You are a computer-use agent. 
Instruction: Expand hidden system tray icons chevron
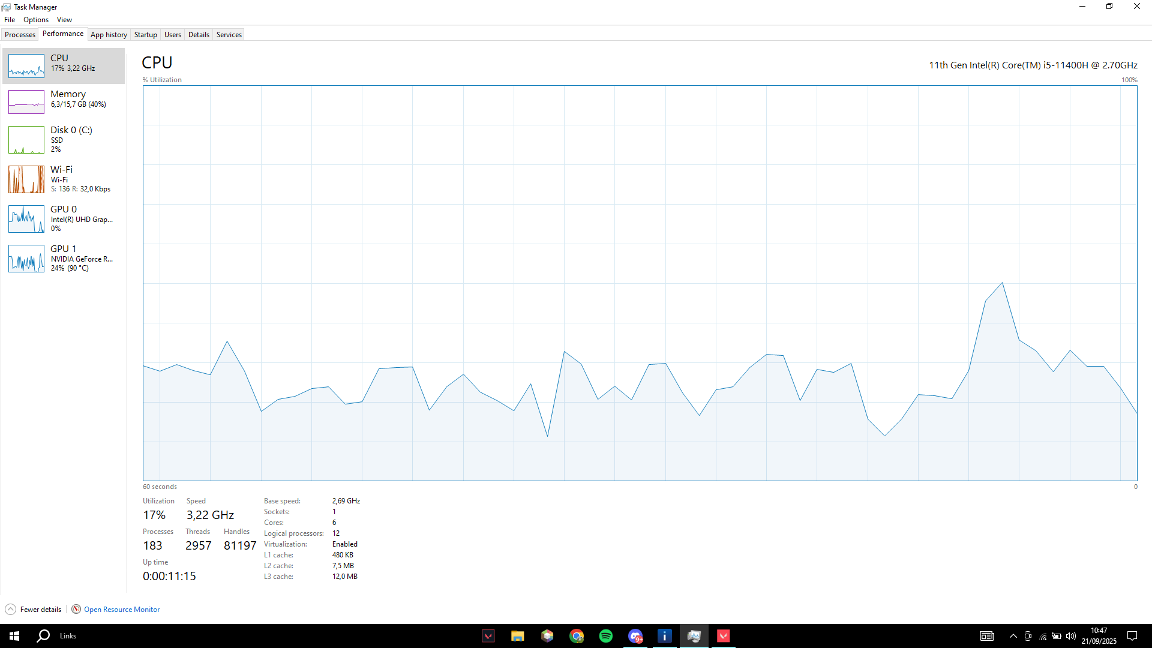tap(1013, 636)
